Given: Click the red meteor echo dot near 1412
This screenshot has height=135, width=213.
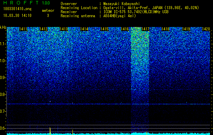Looking at the screenshot, I should 50,101.
